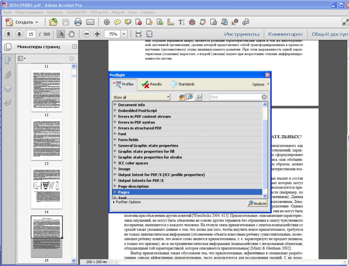349x266 pixels.
Task: Click the page 13 thumbnail
Action: point(47,139)
